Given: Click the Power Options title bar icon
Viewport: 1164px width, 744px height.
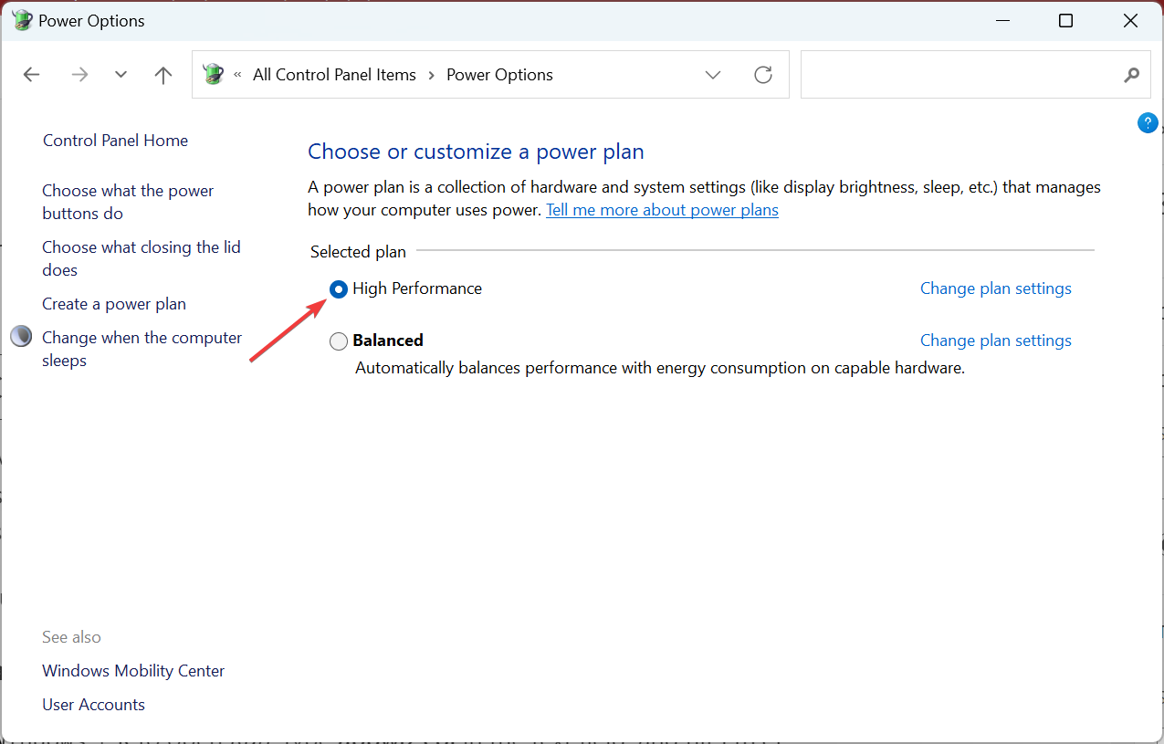Looking at the screenshot, I should pyautogui.click(x=22, y=20).
